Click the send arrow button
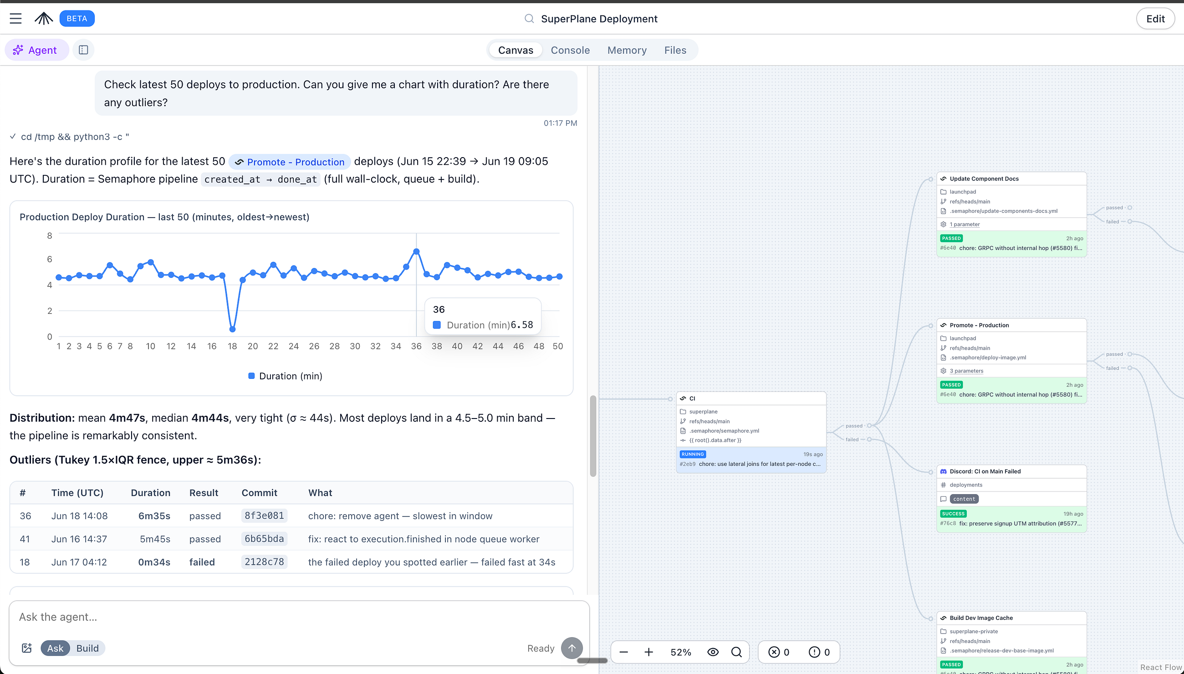The image size is (1184, 674). (572, 648)
